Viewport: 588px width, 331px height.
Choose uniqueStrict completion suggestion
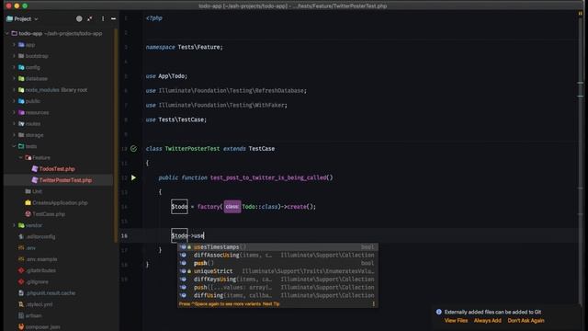click(x=277, y=271)
